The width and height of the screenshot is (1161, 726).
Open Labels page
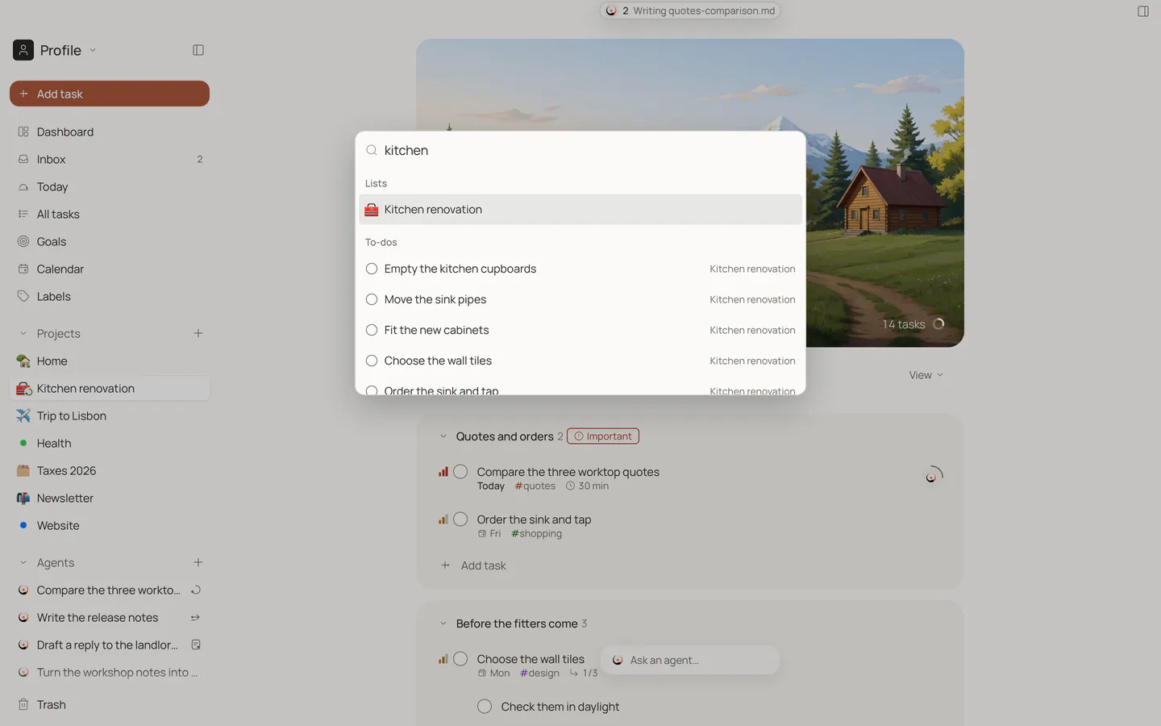[x=110, y=296]
